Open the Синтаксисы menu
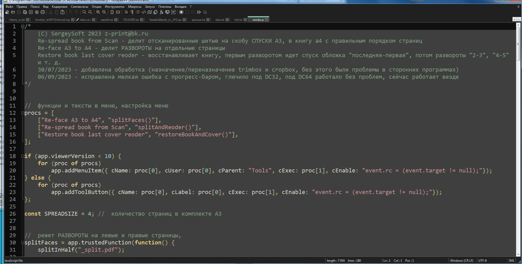This screenshot has width=522, height=264. [79, 7]
